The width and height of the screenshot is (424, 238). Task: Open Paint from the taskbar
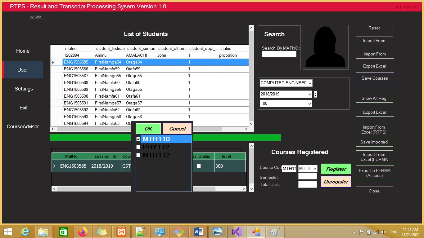point(275,232)
